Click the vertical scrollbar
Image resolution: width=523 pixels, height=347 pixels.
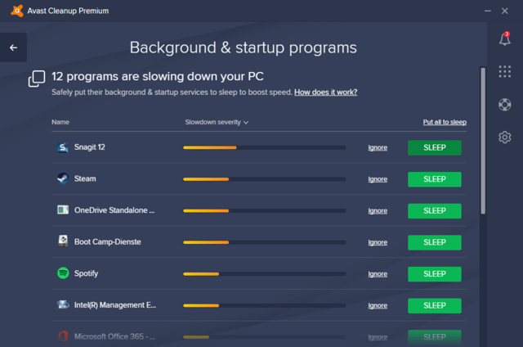pos(482,139)
